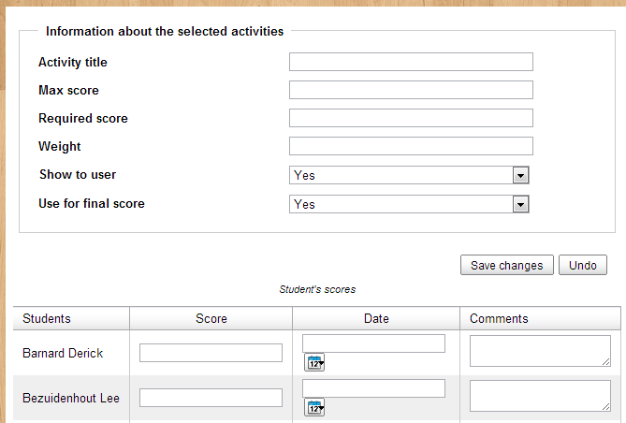Select the Required score input box
Image resolution: width=626 pixels, height=423 pixels.
click(x=411, y=118)
